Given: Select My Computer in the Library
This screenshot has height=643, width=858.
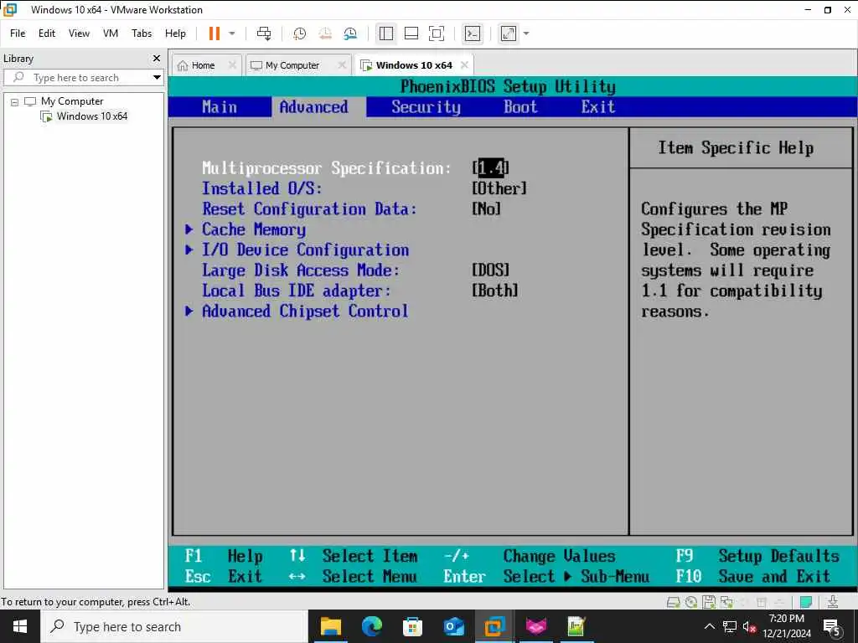Looking at the screenshot, I should click(x=72, y=101).
